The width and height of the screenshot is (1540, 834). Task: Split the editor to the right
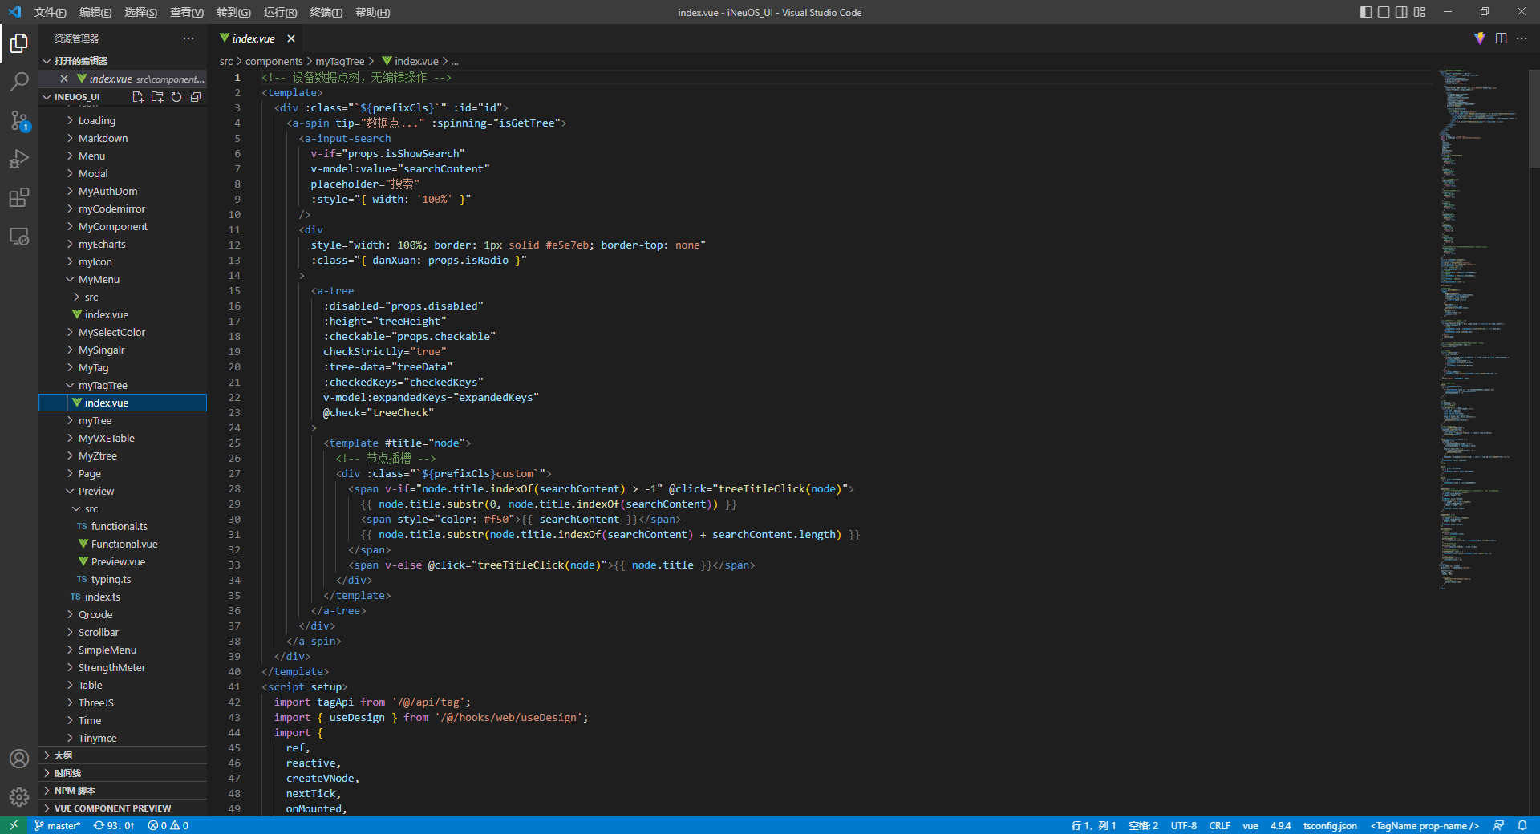(1501, 38)
